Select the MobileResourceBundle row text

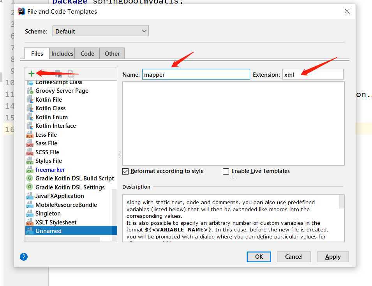[x=66, y=205]
